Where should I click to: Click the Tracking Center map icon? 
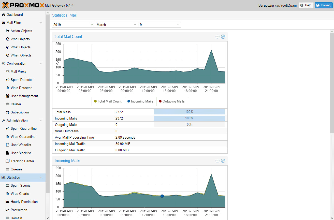pyautogui.click(x=8, y=161)
